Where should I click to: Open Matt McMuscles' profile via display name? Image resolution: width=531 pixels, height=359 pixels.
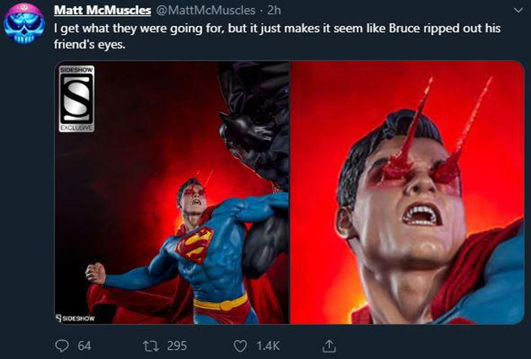tap(103, 10)
